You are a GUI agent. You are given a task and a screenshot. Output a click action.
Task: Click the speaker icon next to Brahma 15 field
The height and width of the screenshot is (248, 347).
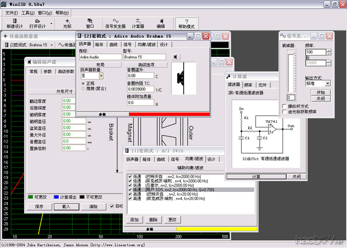175,57
